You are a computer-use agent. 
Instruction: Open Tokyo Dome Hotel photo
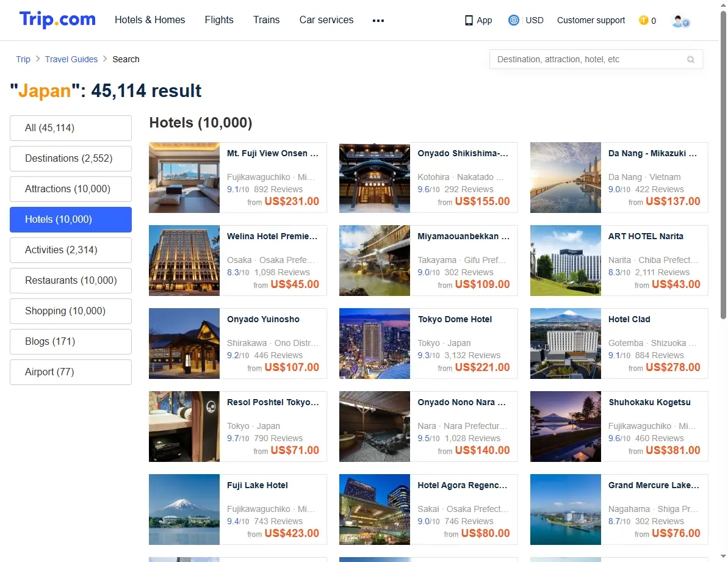375,344
